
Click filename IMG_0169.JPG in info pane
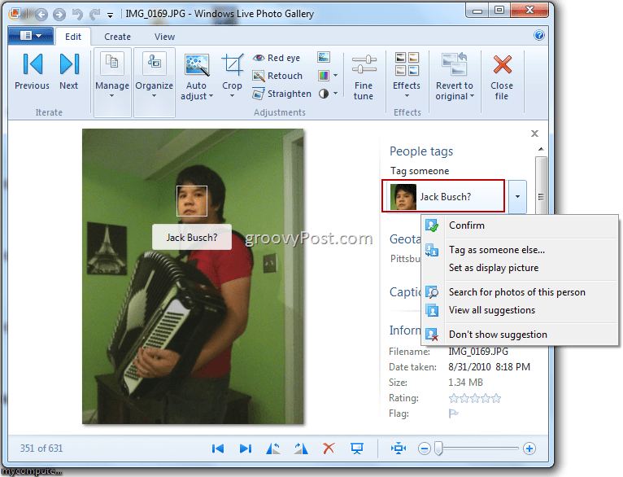point(478,352)
